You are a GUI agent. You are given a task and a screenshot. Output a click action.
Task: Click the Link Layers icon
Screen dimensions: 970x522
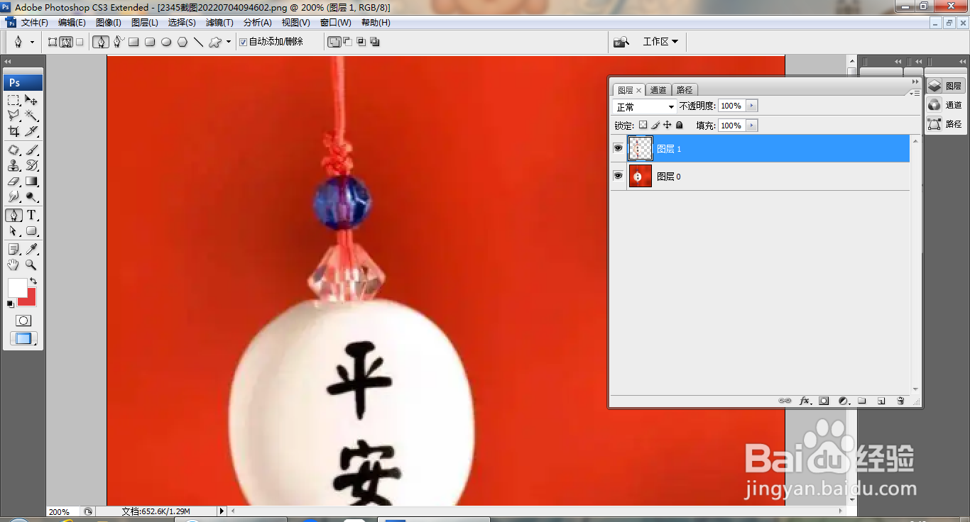pos(785,401)
